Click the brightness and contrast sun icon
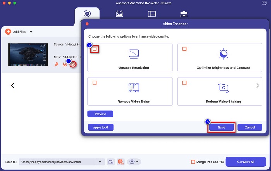 pyautogui.click(x=223, y=54)
